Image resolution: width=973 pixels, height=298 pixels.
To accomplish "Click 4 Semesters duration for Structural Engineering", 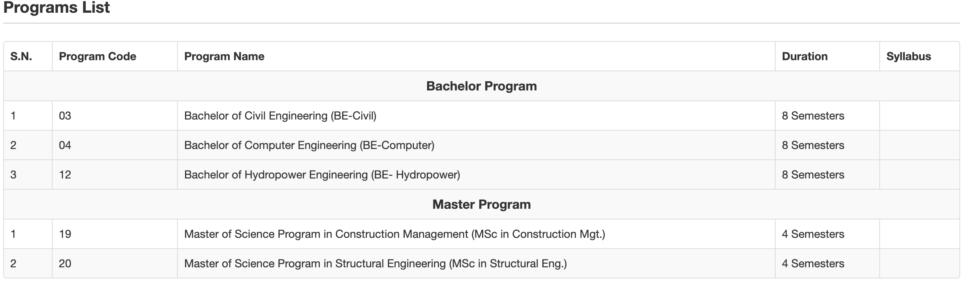I will point(813,264).
